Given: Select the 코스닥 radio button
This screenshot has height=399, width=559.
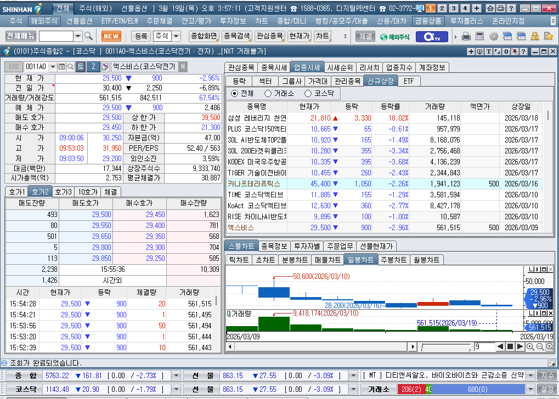Looking at the screenshot, I should 308,93.
